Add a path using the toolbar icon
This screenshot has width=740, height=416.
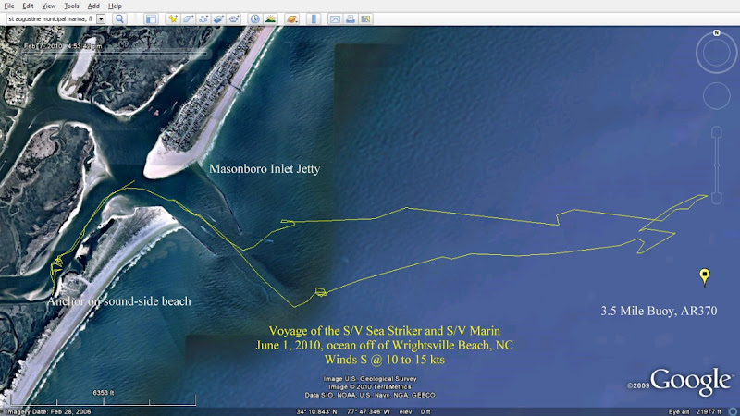[x=203, y=18]
